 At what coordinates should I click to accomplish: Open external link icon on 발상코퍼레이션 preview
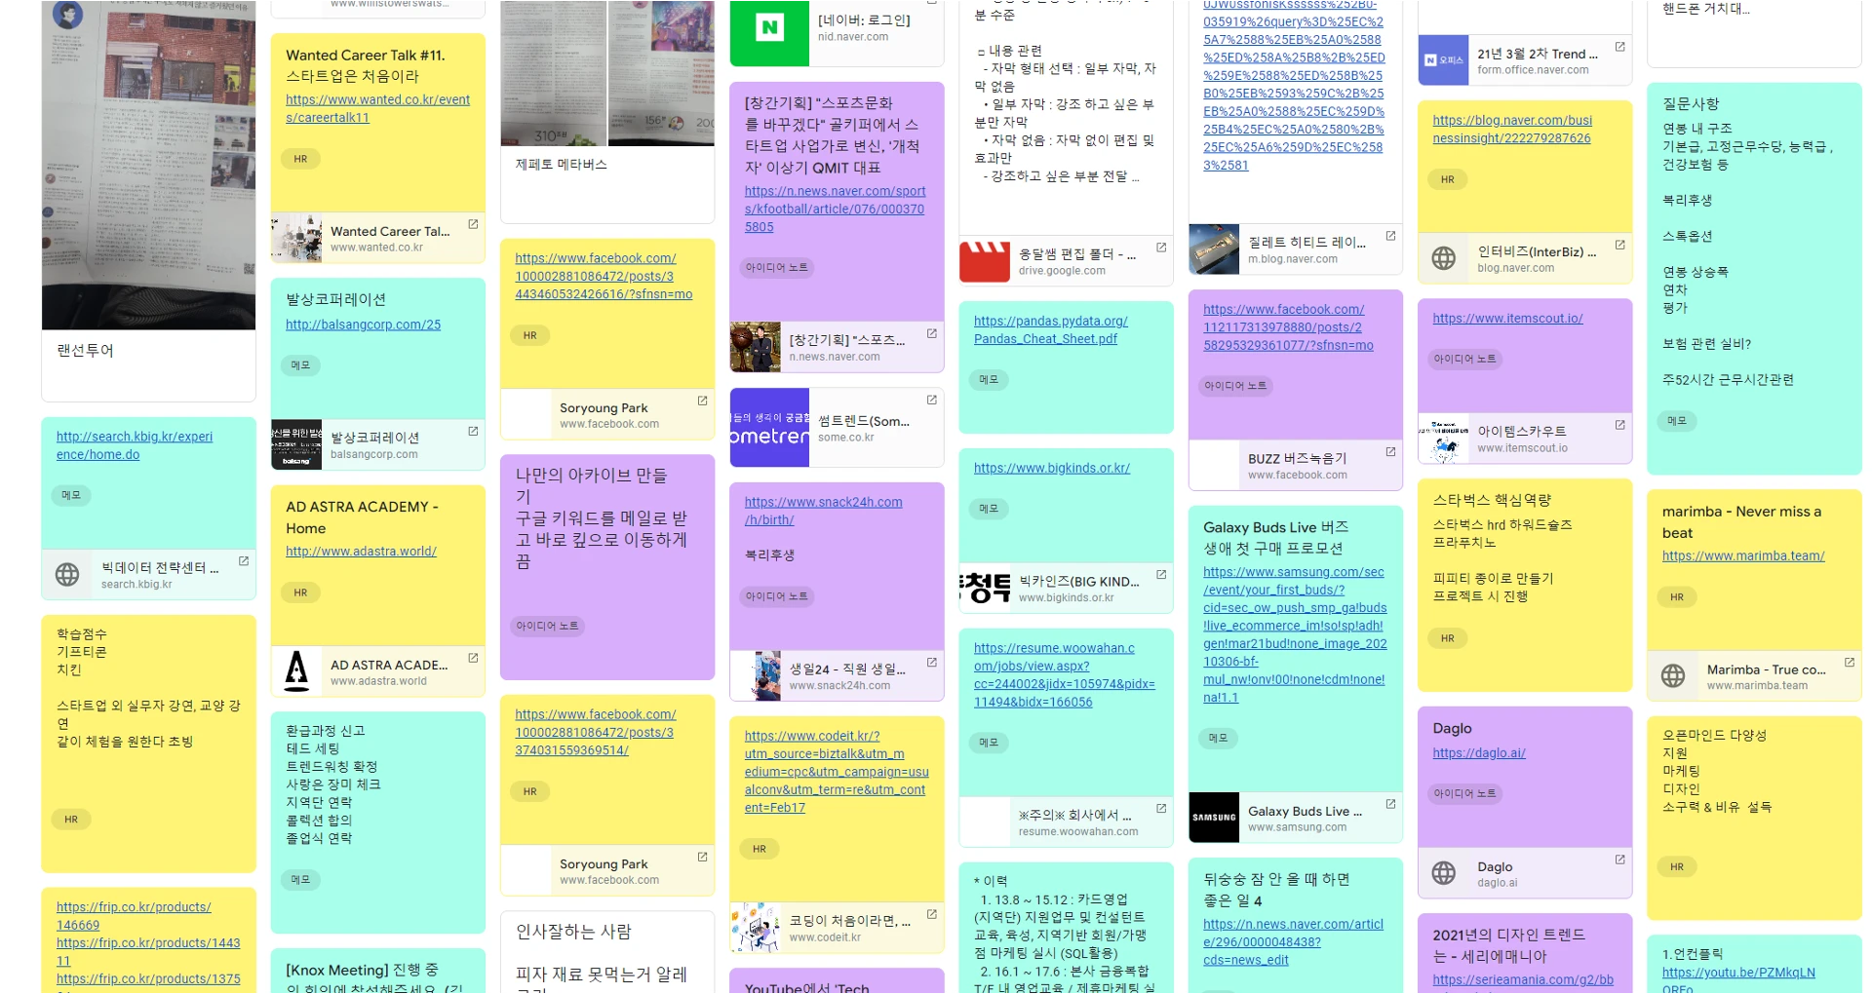tap(473, 431)
